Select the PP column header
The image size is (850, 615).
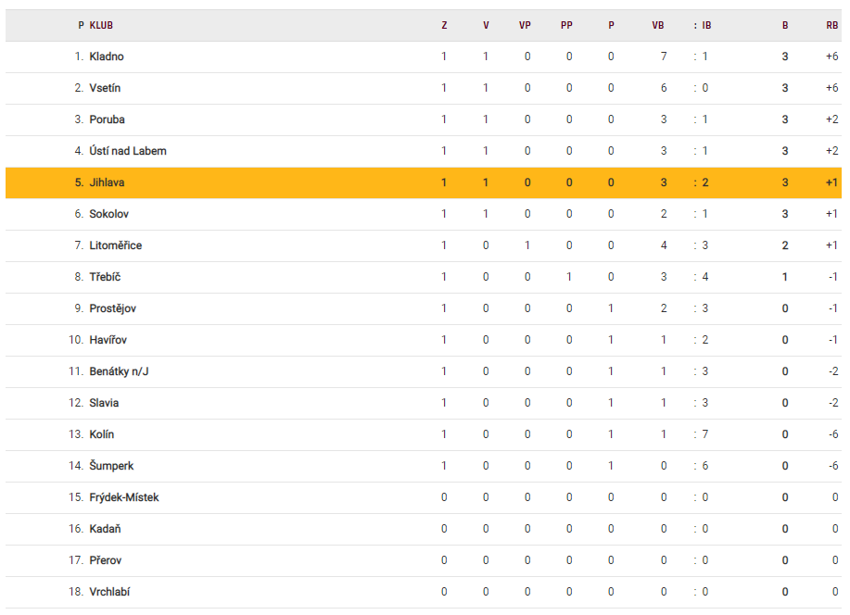pos(566,26)
